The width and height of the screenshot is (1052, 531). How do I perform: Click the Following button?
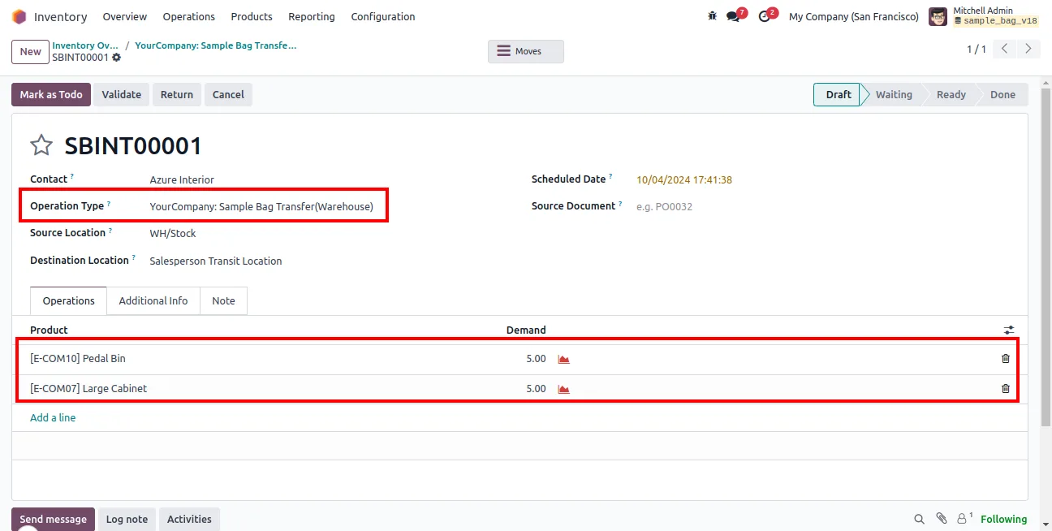coord(1003,519)
